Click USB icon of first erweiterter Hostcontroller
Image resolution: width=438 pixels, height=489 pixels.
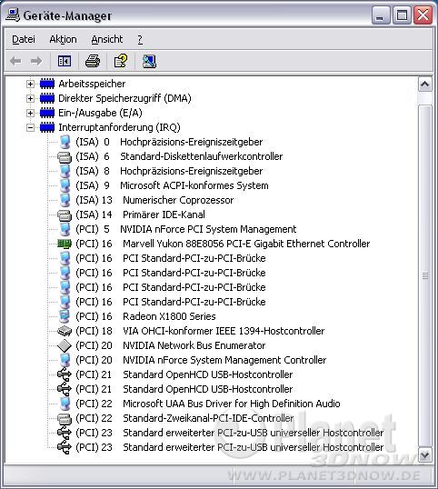pos(65,433)
